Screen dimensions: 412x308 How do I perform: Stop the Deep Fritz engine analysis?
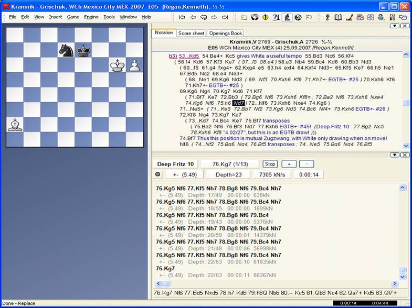pos(270,164)
